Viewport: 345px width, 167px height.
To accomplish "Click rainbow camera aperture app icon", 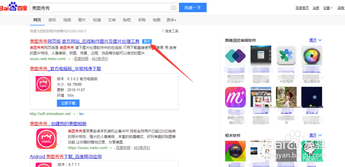I will point(312,56).
